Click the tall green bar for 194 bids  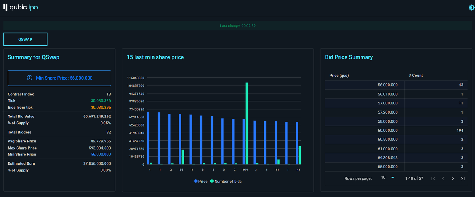tap(246, 123)
